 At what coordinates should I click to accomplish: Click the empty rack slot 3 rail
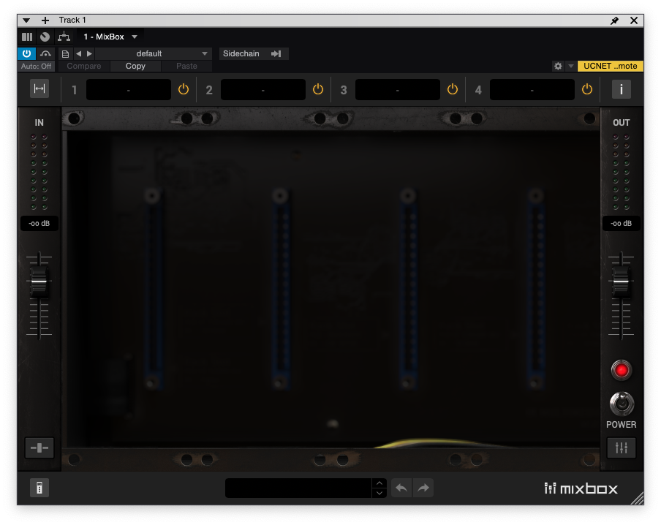408,289
